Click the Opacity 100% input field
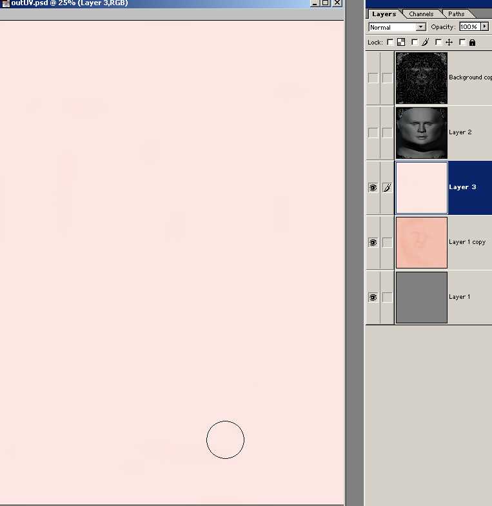This screenshot has width=492, height=506. (x=468, y=27)
